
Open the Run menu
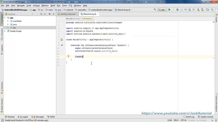(x=59, y=5)
